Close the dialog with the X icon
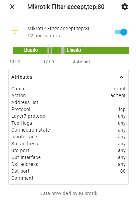Viewport: 136px width, 204px height. point(12,7)
